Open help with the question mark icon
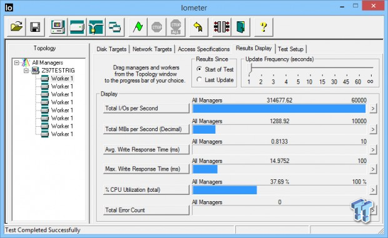 [263, 27]
